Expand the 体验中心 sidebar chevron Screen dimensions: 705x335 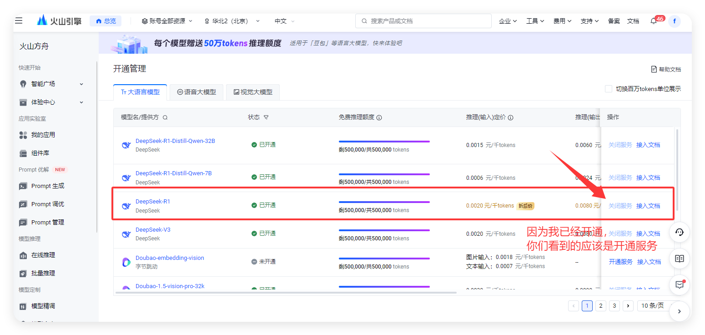(x=81, y=102)
